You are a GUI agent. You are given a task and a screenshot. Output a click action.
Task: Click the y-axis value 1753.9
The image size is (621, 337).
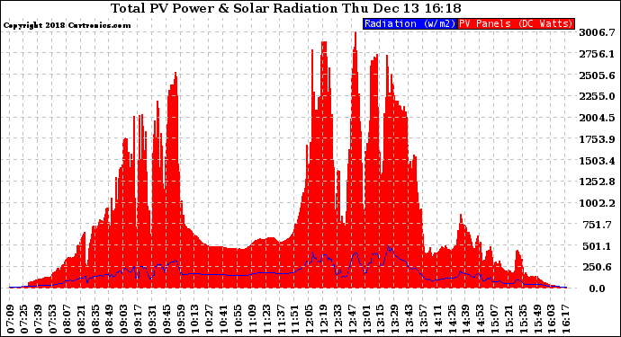pos(597,139)
